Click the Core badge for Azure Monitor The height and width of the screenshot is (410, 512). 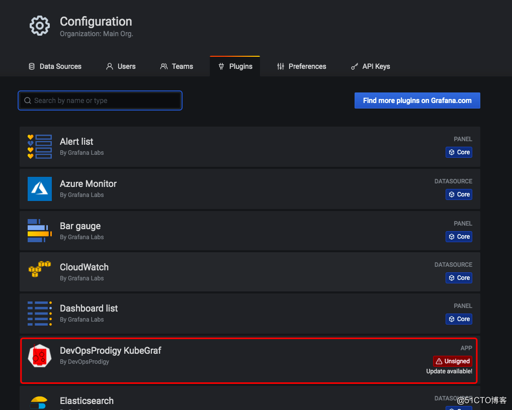[459, 194]
